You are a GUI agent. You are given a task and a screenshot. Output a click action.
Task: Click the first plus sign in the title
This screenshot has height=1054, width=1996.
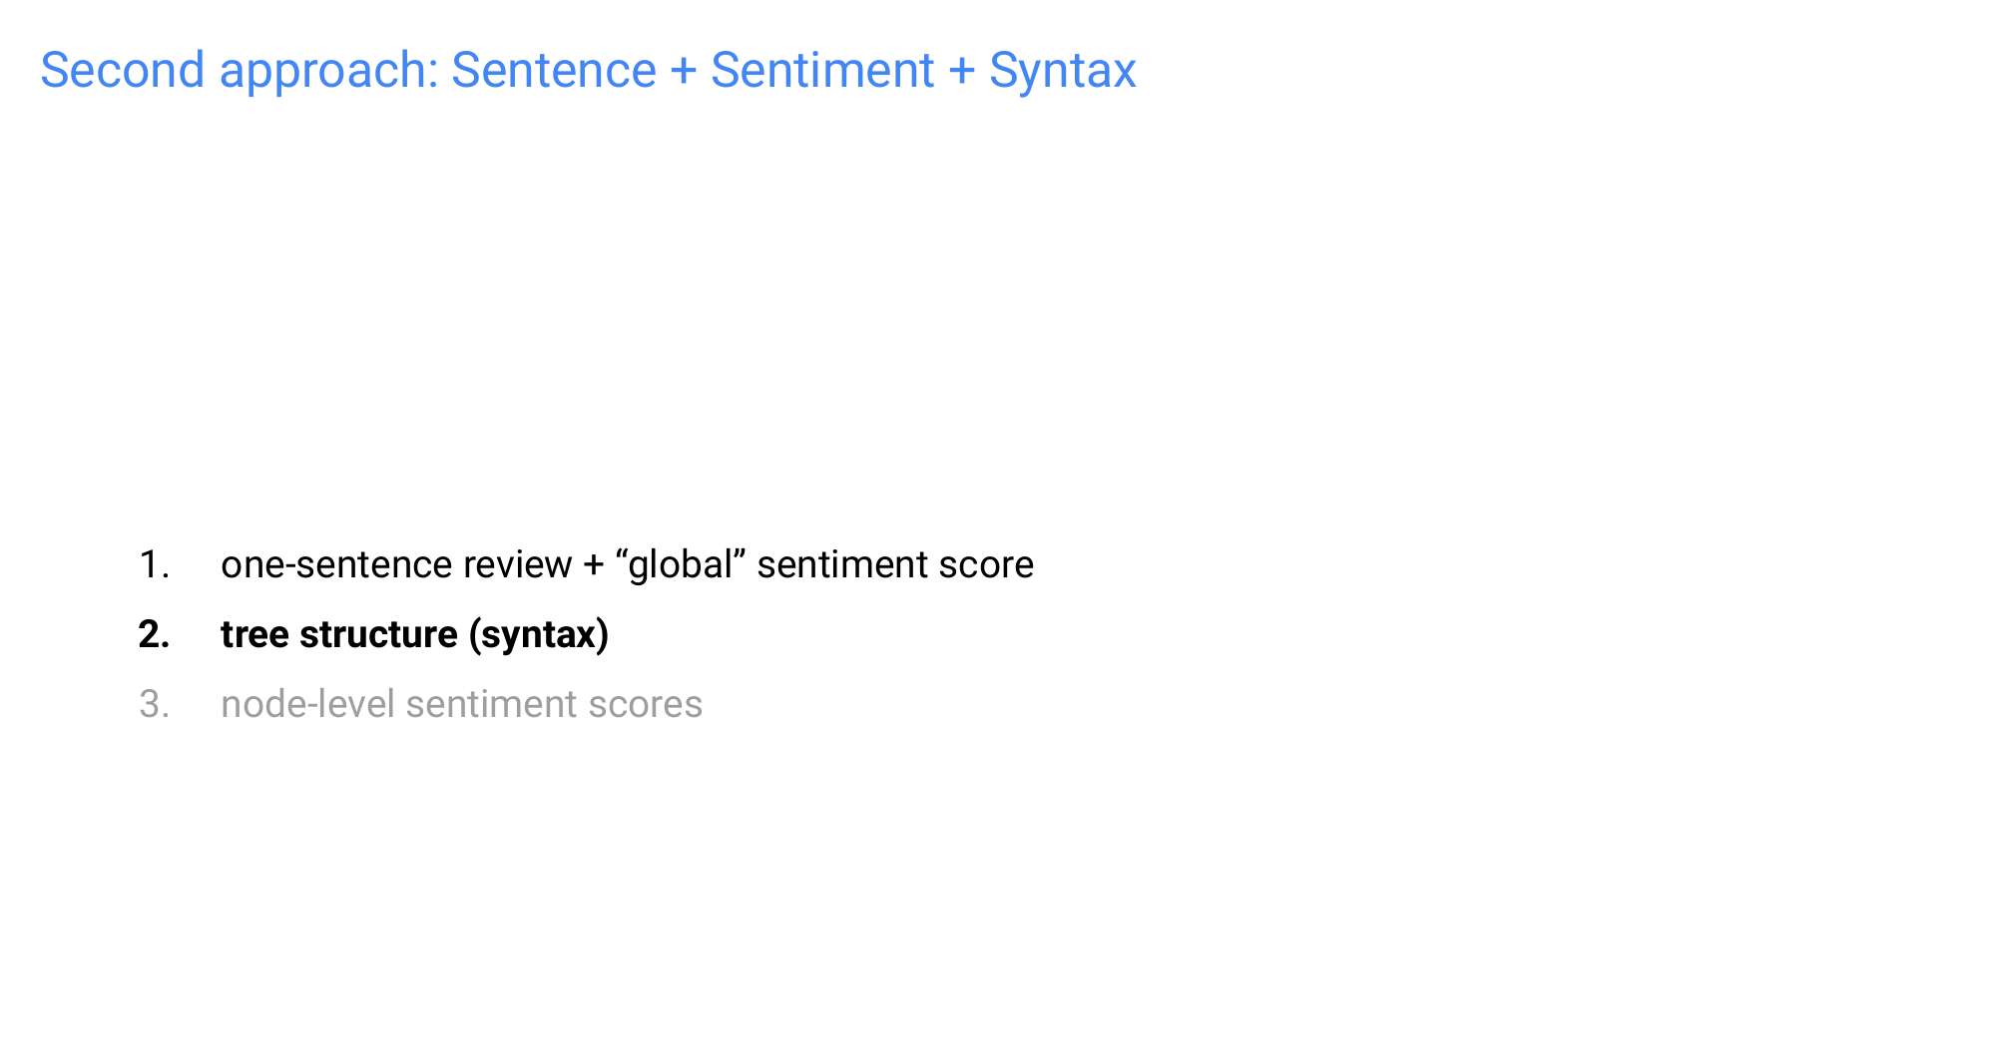(684, 71)
